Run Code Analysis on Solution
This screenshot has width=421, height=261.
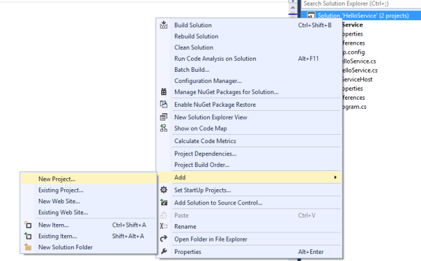coord(215,58)
